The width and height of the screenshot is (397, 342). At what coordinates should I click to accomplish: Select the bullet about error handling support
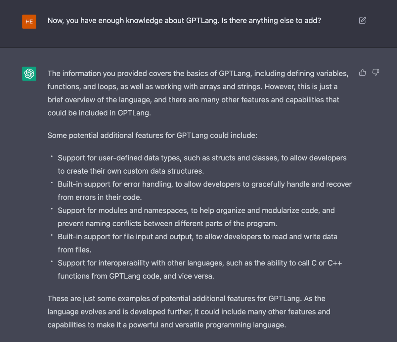(x=204, y=191)
